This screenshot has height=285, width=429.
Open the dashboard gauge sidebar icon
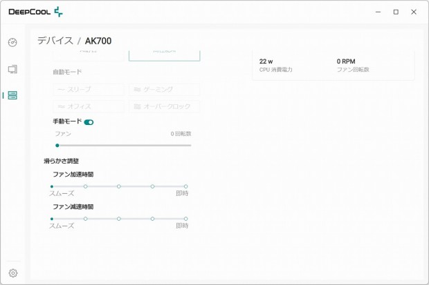point(12,42)
